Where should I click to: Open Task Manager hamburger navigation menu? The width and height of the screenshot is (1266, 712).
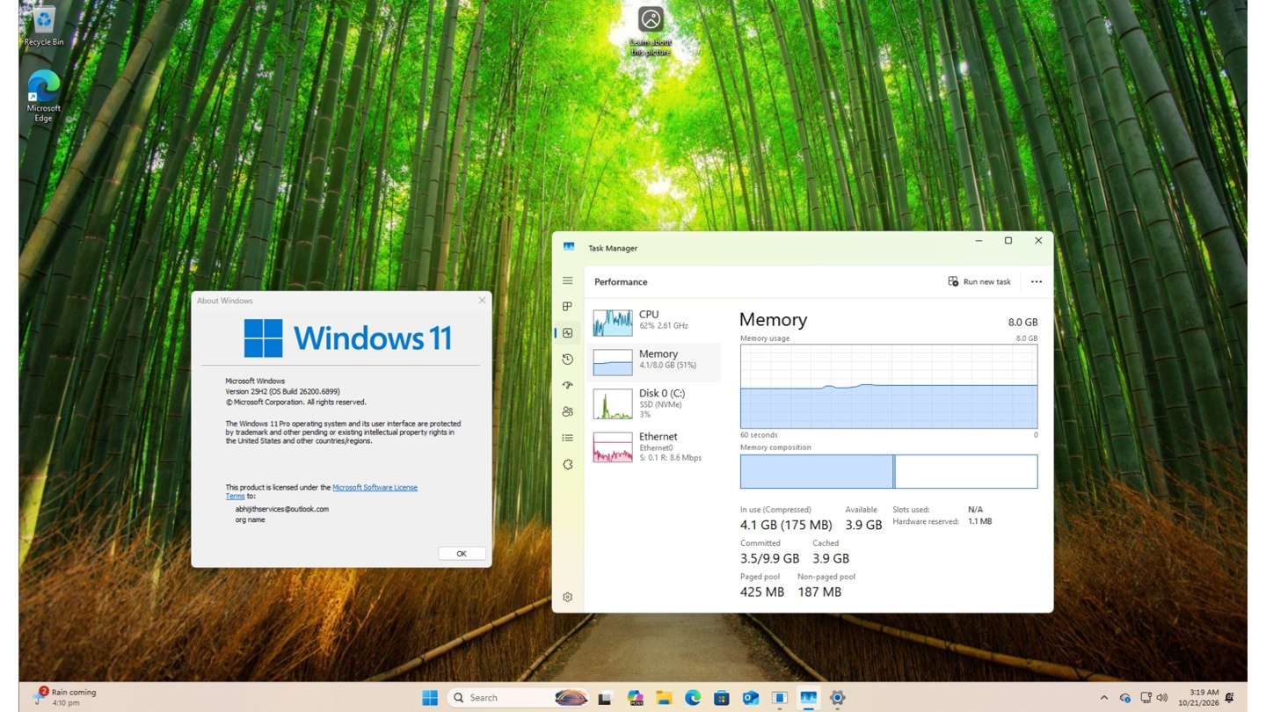pyautogui.click(x=567, y=281)
